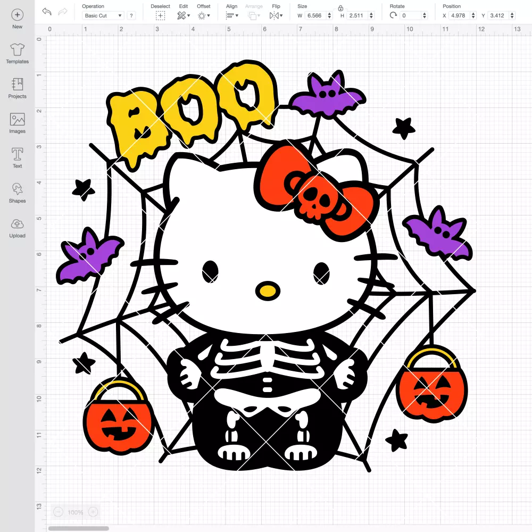This screenshot has width=532, height=532.
Task: Click the Rotate angle input field
Action: (411, 15)
